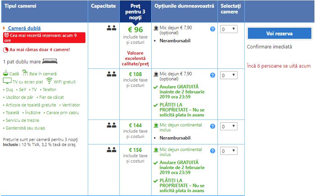Open room quantity dropdown for €108 price
The image size is (316, 196).
pos(229,75)
